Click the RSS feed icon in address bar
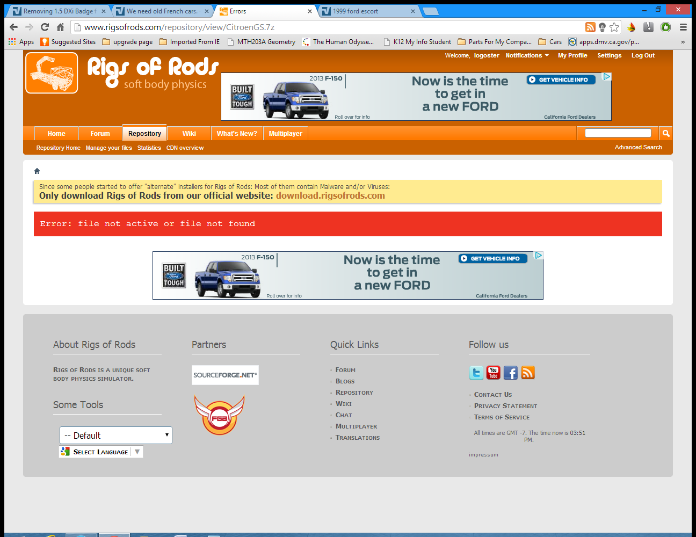Screen dimensions: 696x537 (590, 27)
